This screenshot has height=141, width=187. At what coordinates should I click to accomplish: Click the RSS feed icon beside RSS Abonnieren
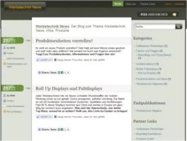[x=174, y=14]
